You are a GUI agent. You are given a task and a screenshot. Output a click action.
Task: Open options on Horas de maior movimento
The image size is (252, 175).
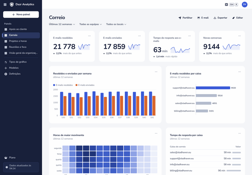156,133
